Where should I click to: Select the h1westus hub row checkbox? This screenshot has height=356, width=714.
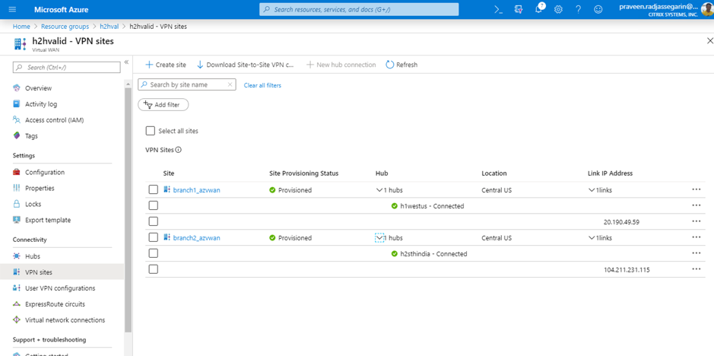[x=154, y=205]
